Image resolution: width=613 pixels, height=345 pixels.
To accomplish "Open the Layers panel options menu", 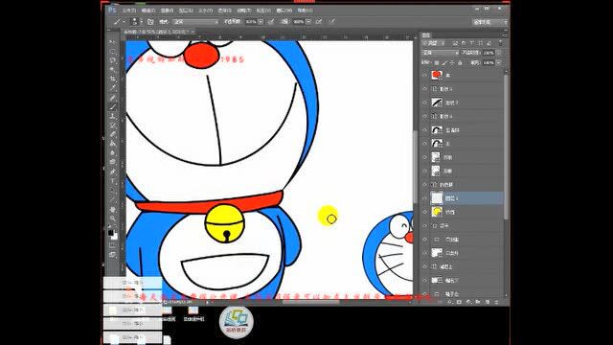I will pyautogui.click(x=505, y=35).
